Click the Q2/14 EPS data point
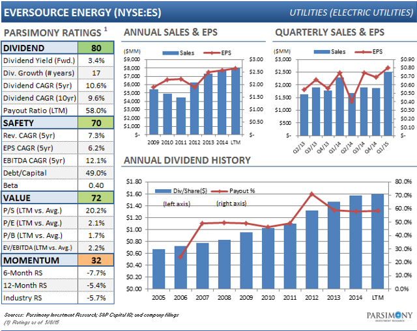Image resolution: width=417 pixels, height=331 pixels. click(352, 101)
